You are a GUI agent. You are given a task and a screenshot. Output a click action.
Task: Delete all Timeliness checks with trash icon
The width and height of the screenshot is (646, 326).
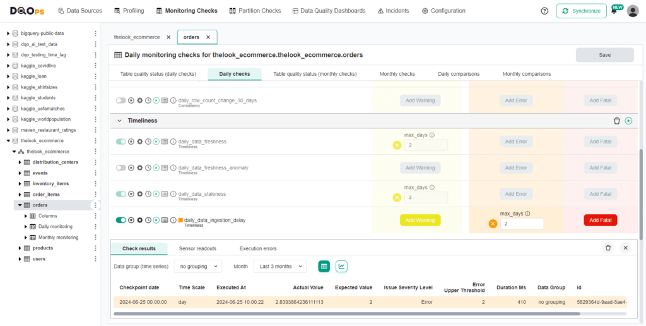click(x=617, y=121)
